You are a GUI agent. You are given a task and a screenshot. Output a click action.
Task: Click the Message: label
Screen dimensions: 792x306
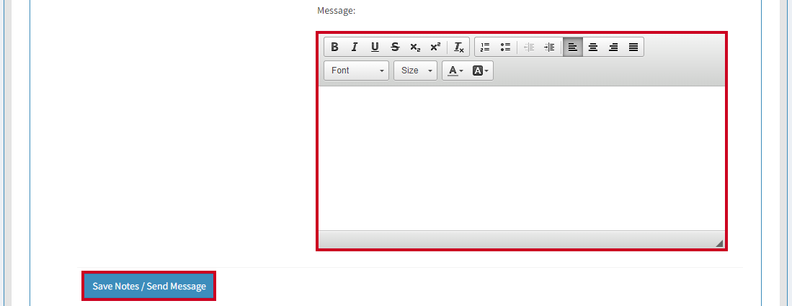click(x=337, y=11)
